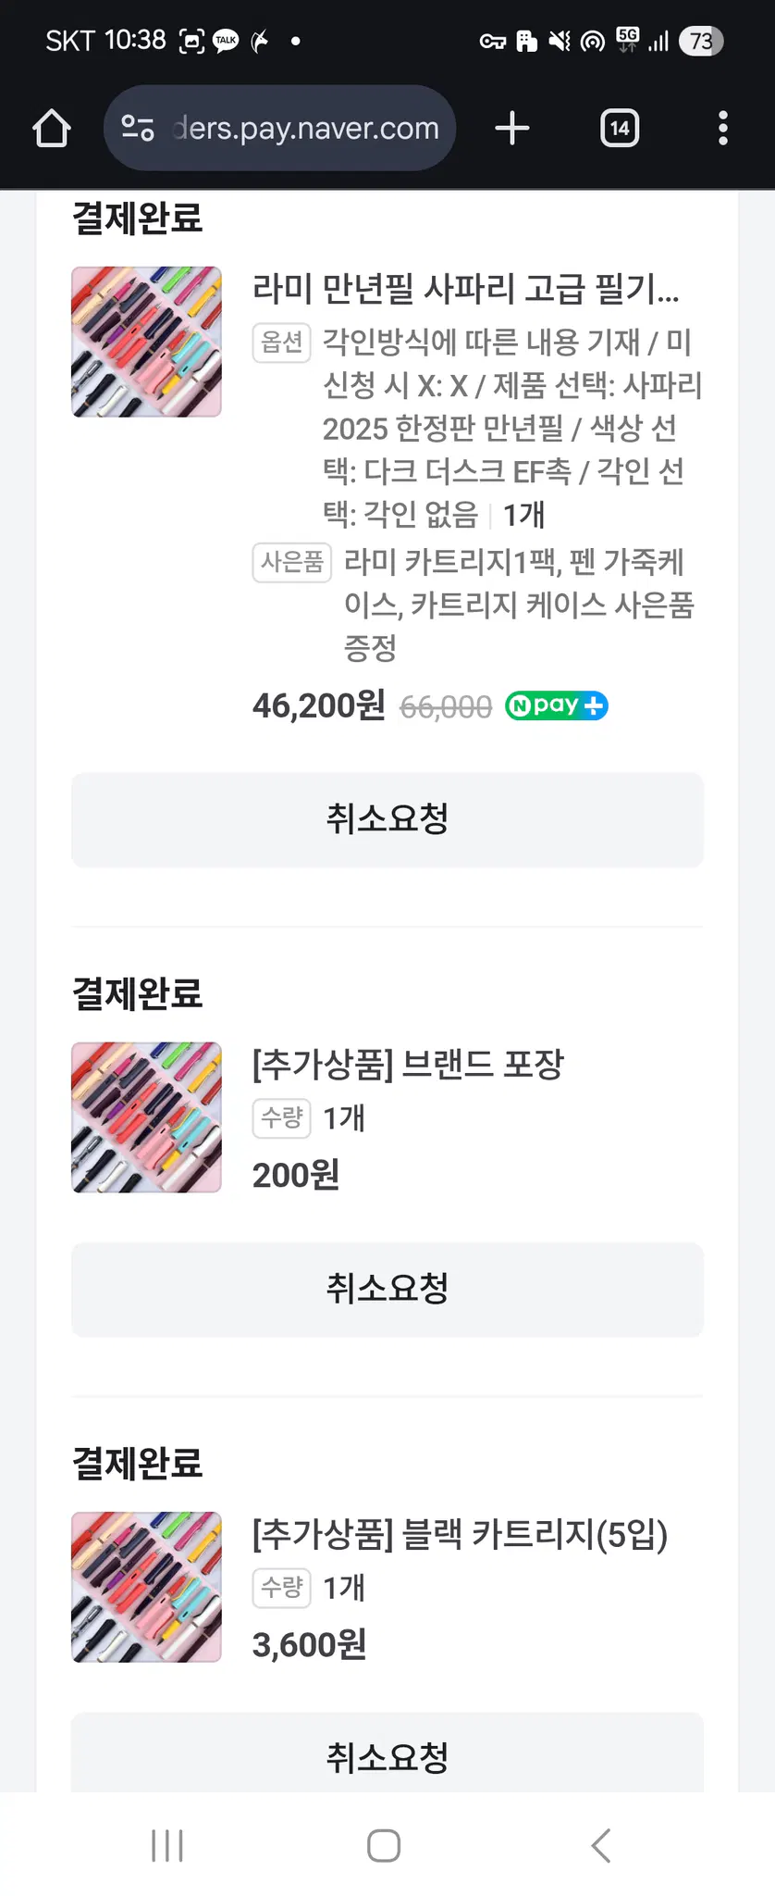Open the 라미 만년필 사파리 product title
This screenshot has height=1896, width=775.
point(465,289)
